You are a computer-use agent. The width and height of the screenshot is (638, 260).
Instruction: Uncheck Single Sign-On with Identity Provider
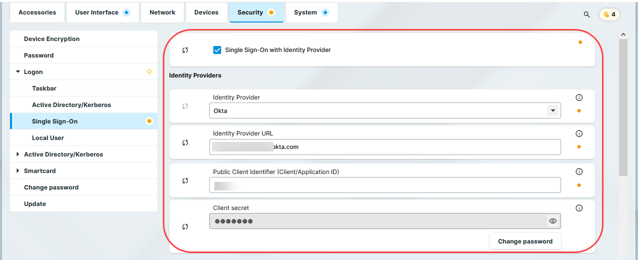[x=217, y=50]
